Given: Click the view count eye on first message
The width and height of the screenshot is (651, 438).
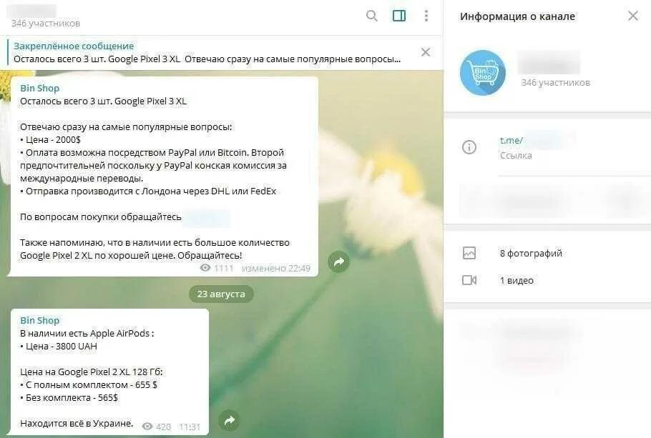Looking at the screenshot, I should click(x=205, y=268).
